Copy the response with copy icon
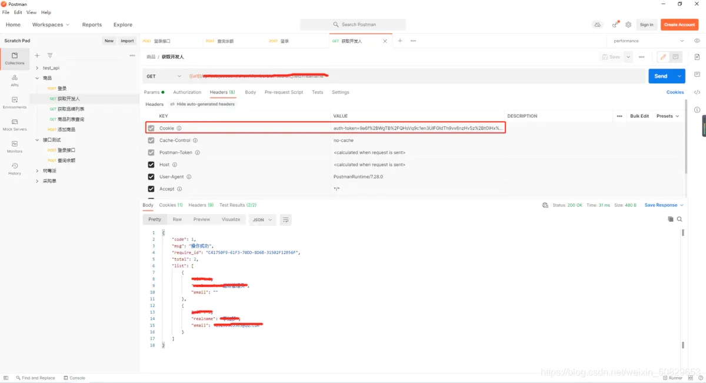This screenshot has height=383, width=706. tap(671, 219)
